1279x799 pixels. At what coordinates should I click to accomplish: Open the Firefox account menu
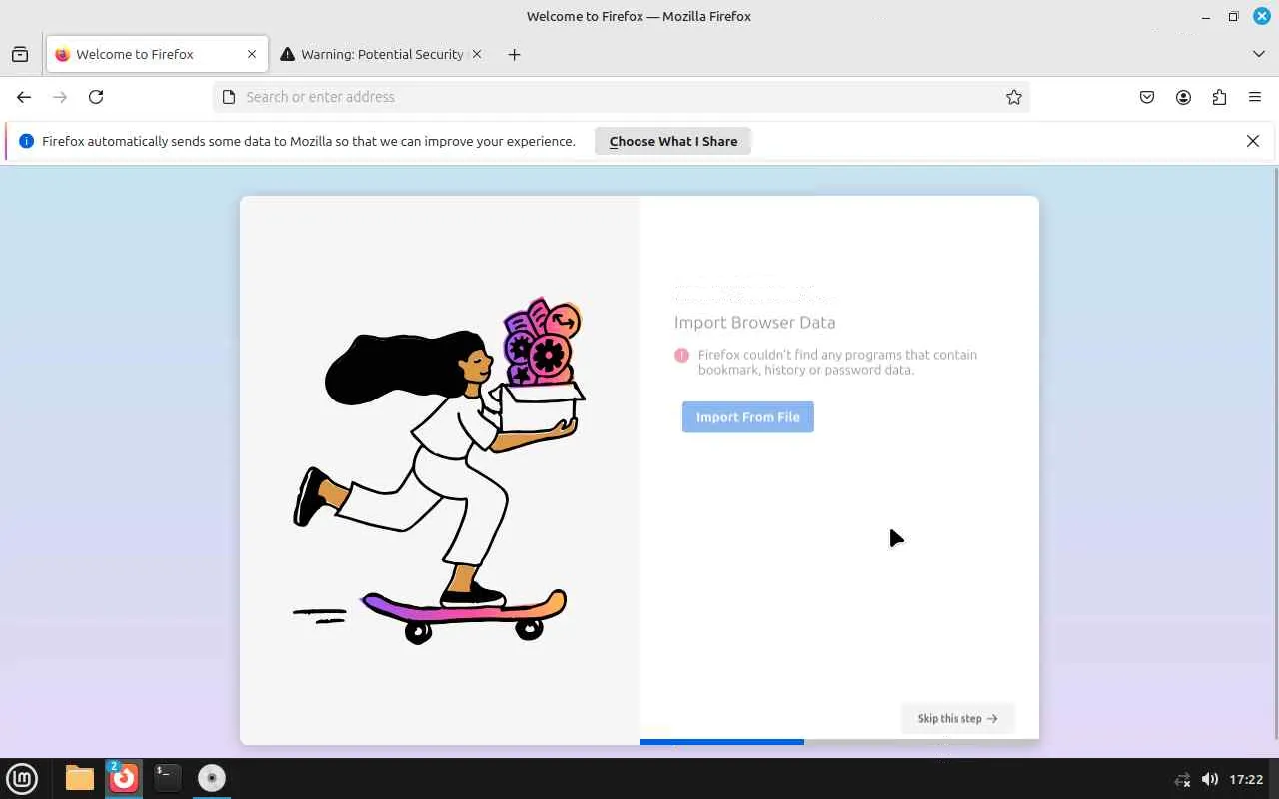click(x=1183, y=97)
